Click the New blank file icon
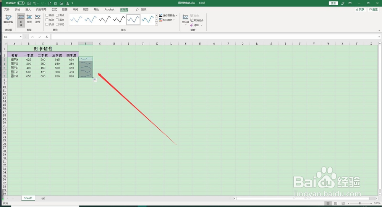Viewport: 382px width, 207px height. (50, 3)
